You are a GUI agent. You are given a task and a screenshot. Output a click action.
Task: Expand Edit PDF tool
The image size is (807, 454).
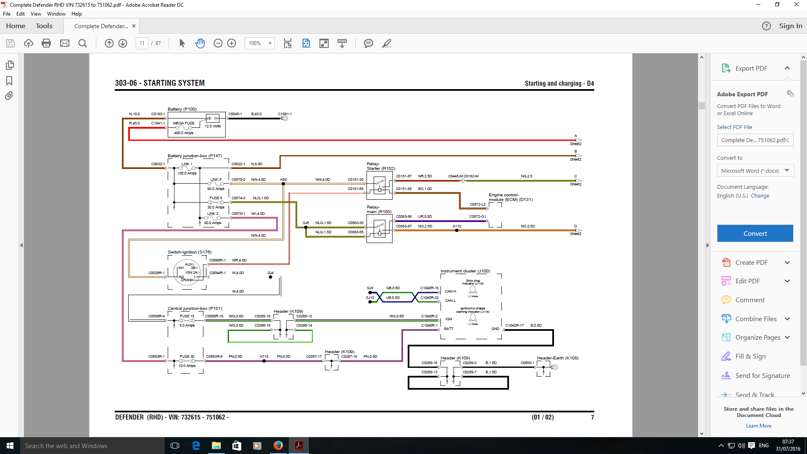(787, 281)
